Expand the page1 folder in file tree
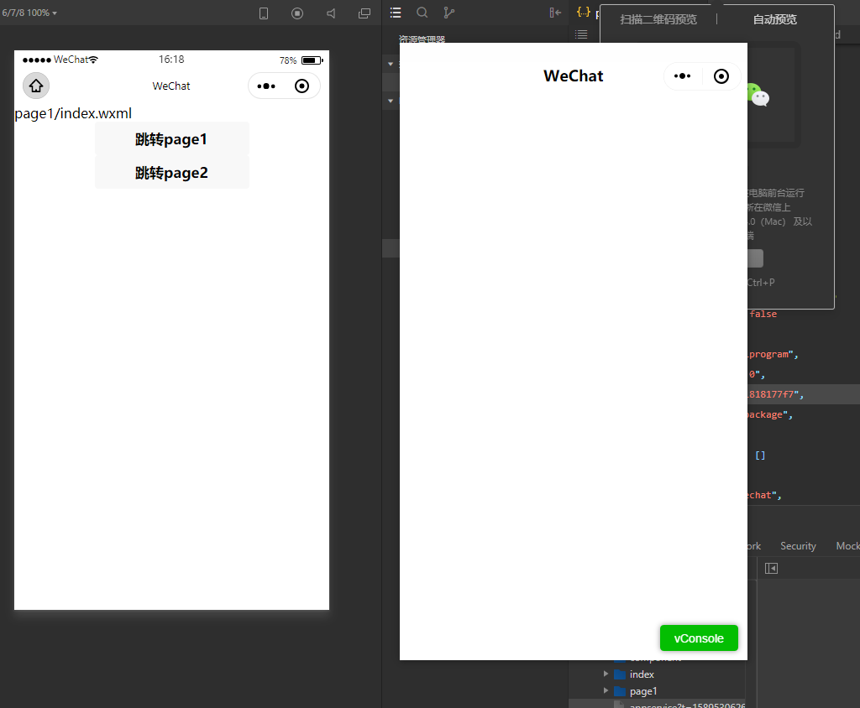The height and width of the screenshot is (708, 860). pyautogui.click(x=606, y=690)
